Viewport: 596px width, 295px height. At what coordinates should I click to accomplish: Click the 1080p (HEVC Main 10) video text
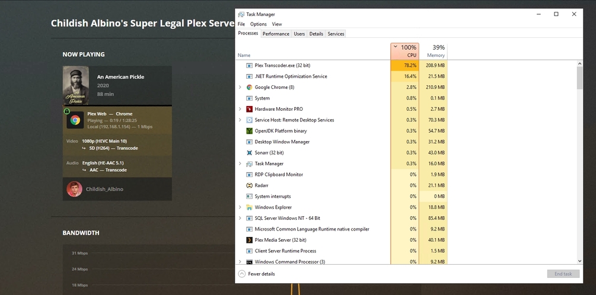[104, 141]
